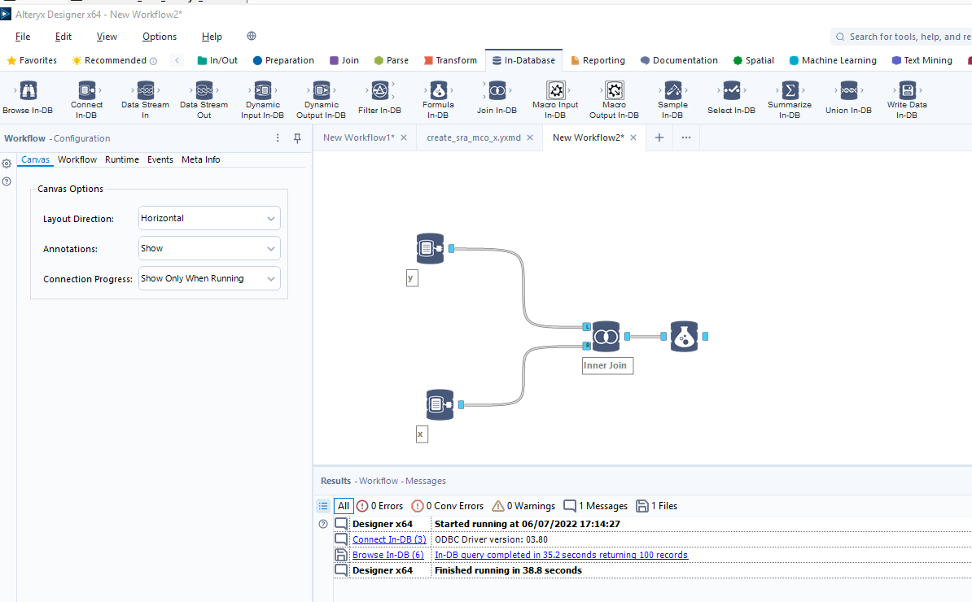This screenshot has height=602, width=972.
Task: Select the Inner Join tool on canvas
Action: click(x=606, y=336)
